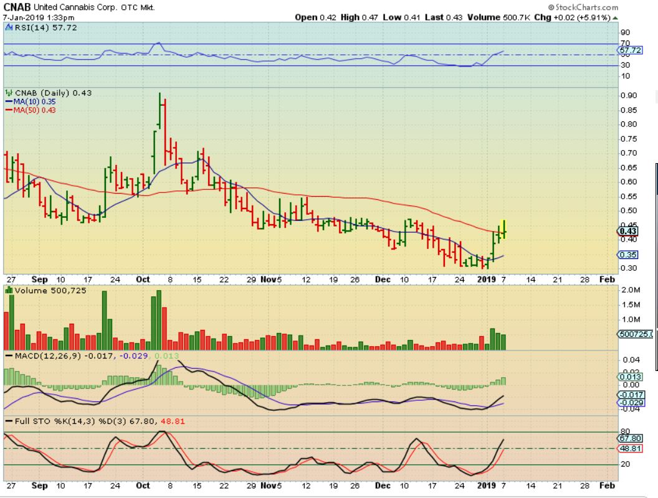Click the 0.35 moving average axis tag
Screen dimensions: 658x498
tap(628, 255)
